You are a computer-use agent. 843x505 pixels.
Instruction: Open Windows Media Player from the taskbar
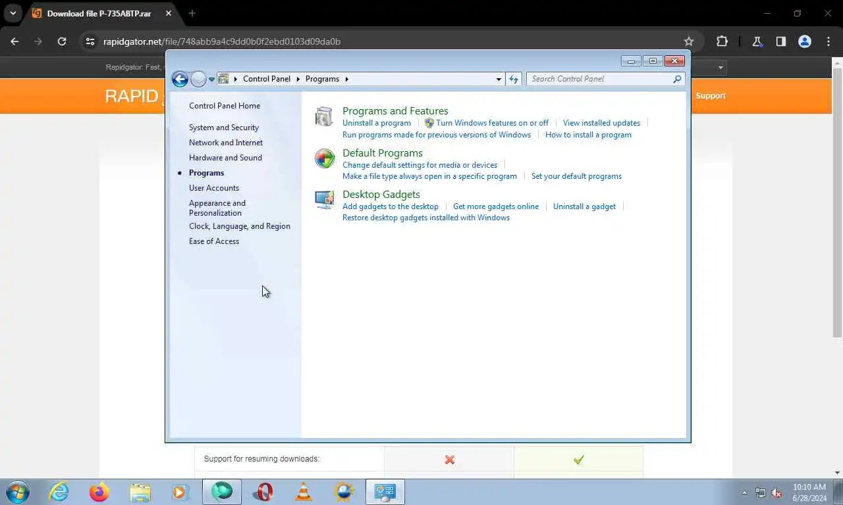pyautogui.click(x=180, y=492)
